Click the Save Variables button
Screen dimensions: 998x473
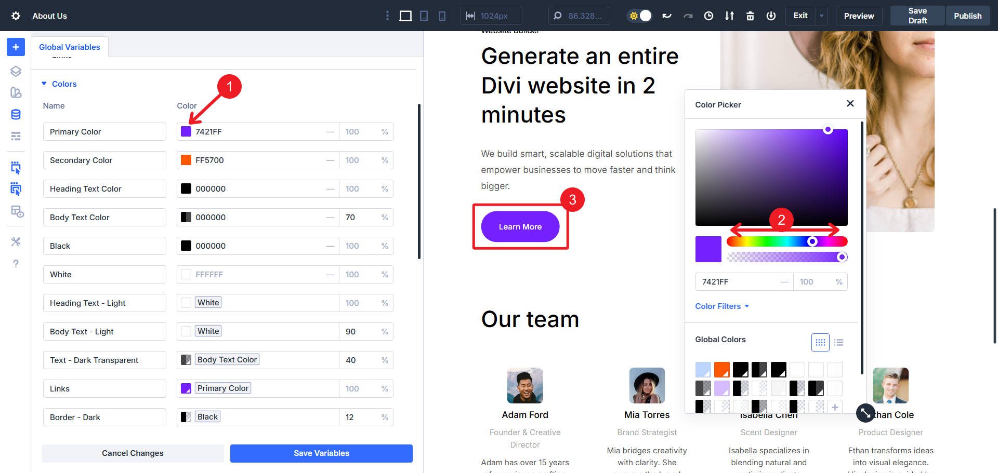coord(321,453)
